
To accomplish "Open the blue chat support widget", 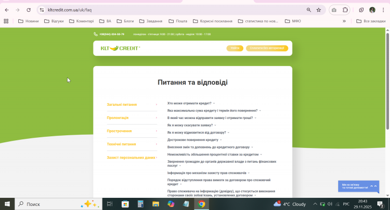I will [359, 186].
